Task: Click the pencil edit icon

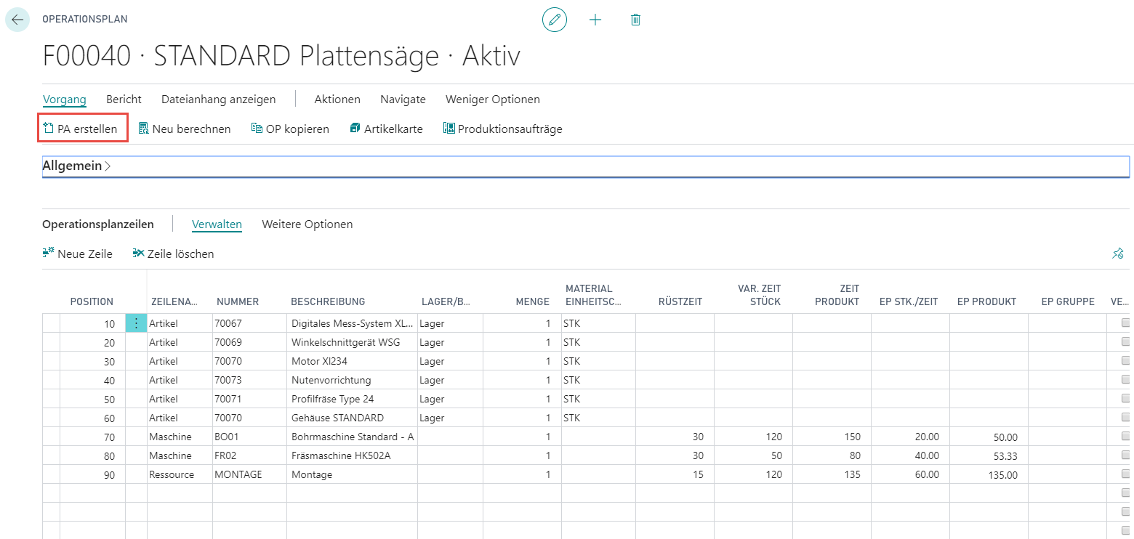Action: pos(555,20)
